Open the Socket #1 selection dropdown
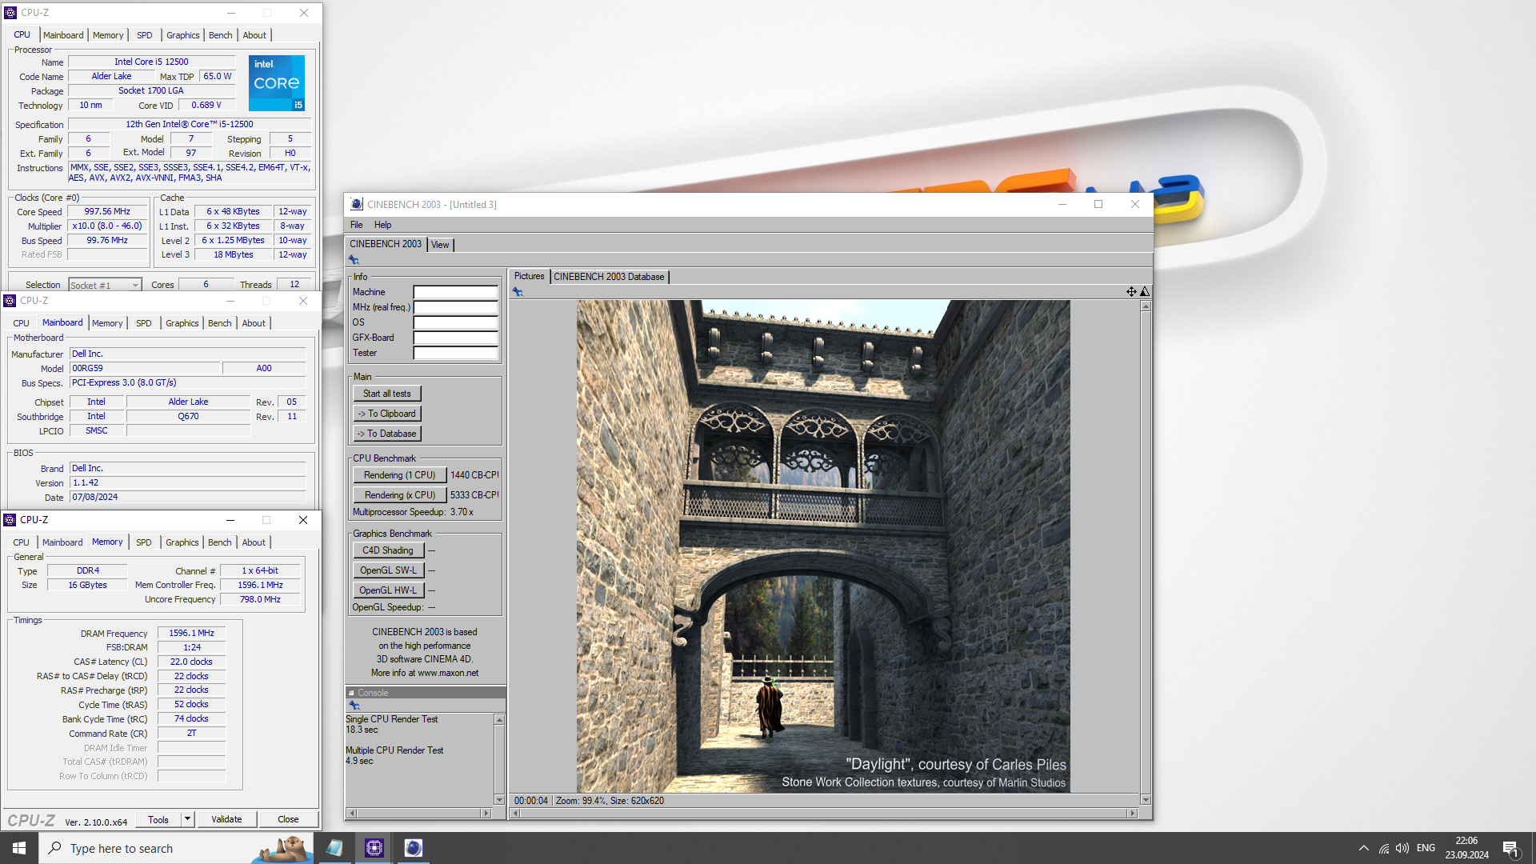The width and height of the screenshot is (1536, 864). tap(105, 285)
